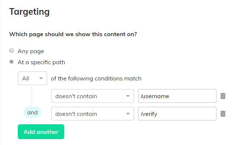Focus the /username path input field
Screen dimensions: 237x145
(x=177, y=96)
